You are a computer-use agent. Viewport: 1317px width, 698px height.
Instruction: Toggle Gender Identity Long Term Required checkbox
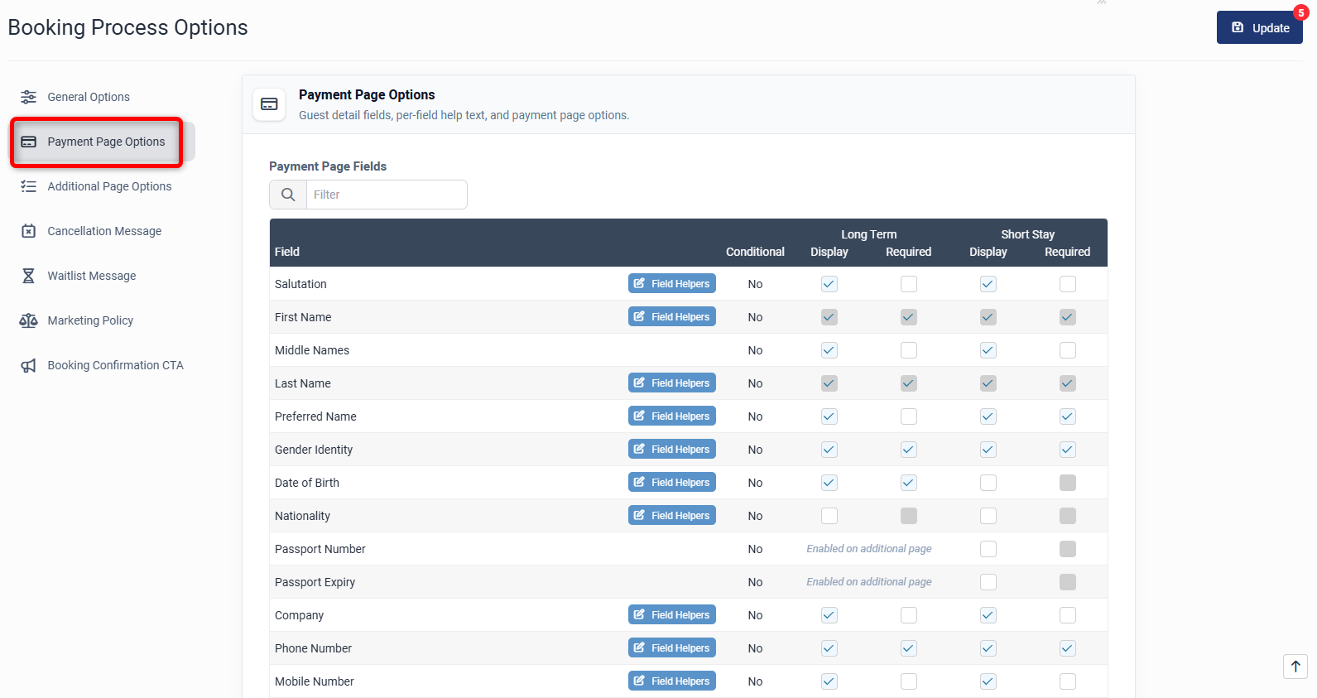(909, 450)
